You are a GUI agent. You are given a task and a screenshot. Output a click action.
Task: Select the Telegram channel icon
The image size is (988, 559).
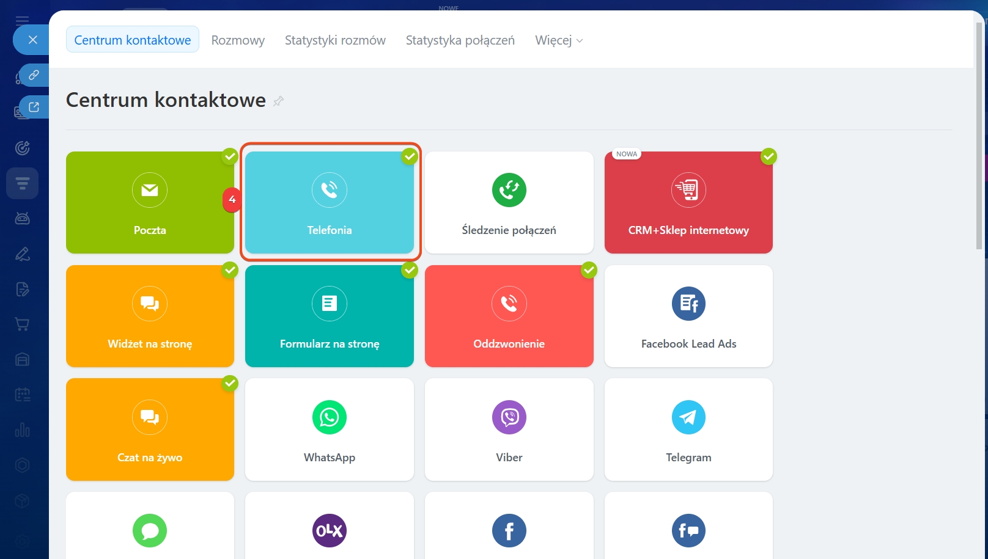click(688, 417)
